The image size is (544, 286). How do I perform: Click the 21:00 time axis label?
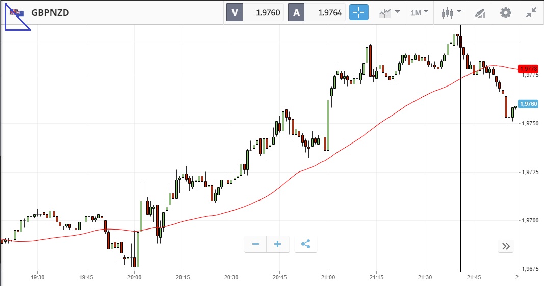pos(328,277)
